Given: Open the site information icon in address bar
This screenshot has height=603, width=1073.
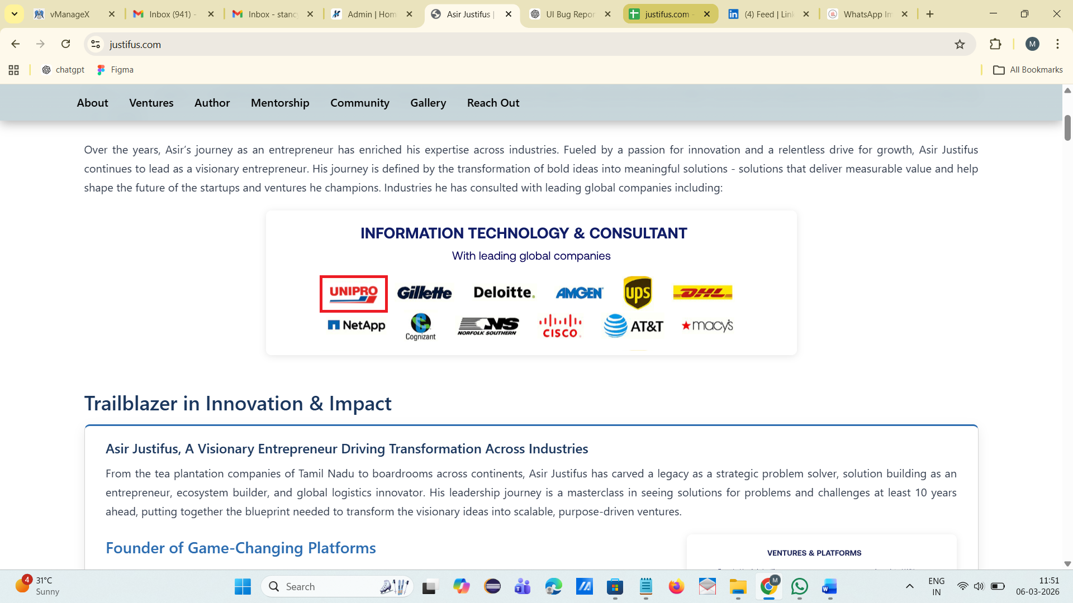Looking at the screenshot, I should tap(96, 44).
